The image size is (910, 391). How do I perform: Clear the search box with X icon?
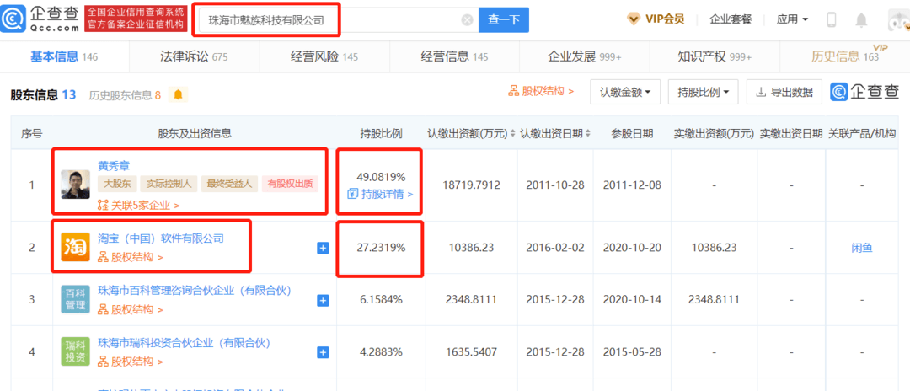(467, 20)
